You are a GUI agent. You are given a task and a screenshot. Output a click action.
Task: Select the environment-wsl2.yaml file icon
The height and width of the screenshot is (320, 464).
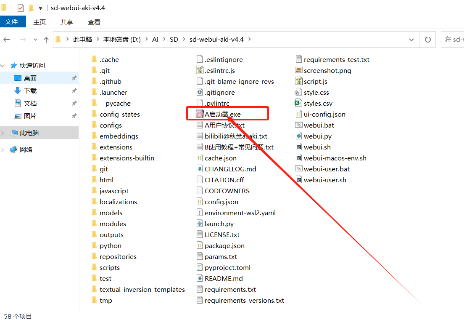coord(200,212)
